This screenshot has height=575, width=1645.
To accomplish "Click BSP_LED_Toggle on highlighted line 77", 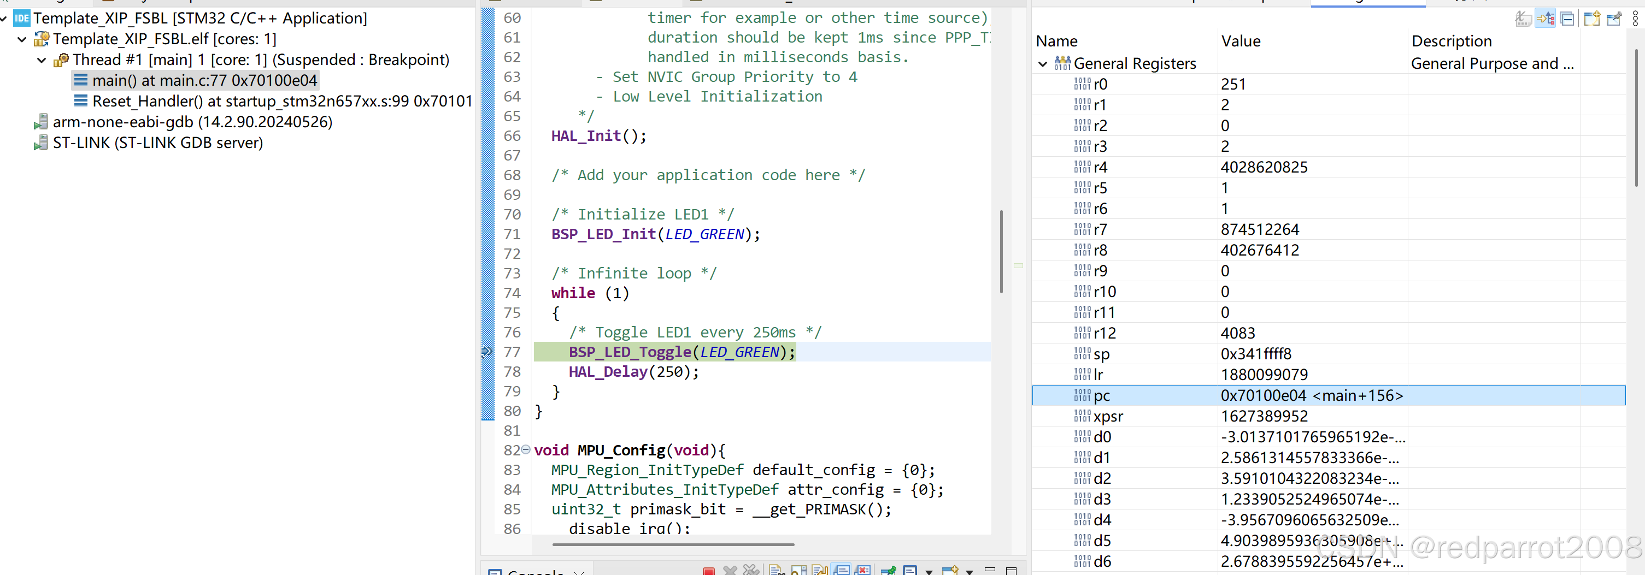I will (x=682, y=352).
